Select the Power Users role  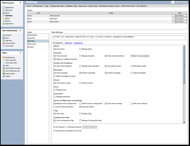[x=38, y=44]
